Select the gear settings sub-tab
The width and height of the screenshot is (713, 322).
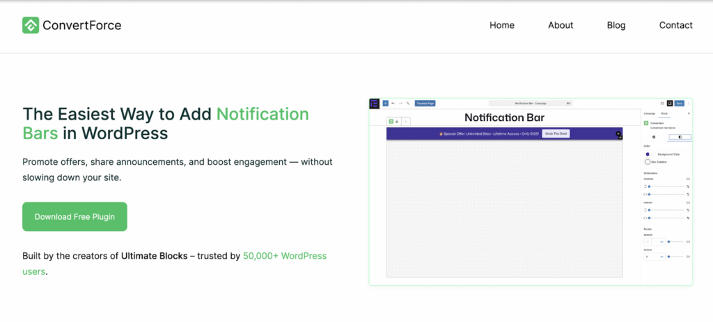(x=654, y=137)
